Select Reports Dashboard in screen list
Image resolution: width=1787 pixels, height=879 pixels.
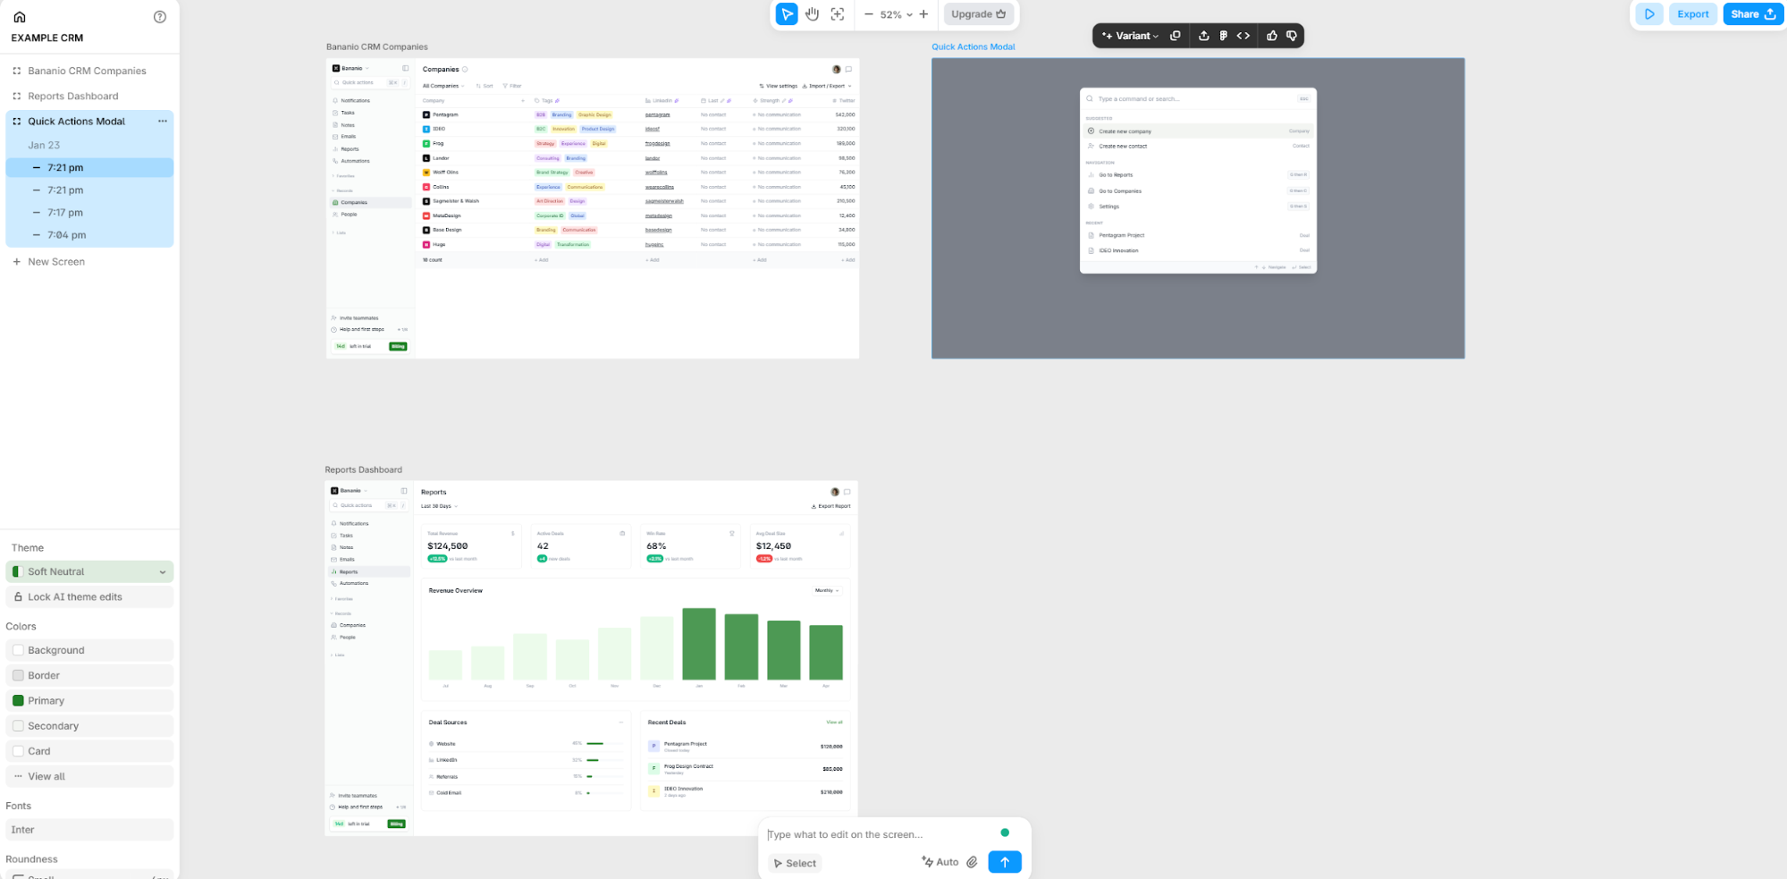coord(72,97)
